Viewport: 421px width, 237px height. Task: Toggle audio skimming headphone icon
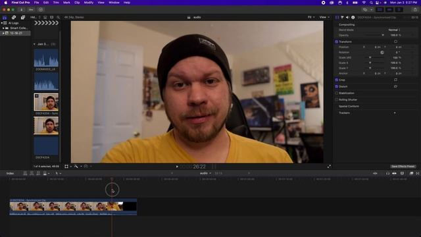(387, 174)
